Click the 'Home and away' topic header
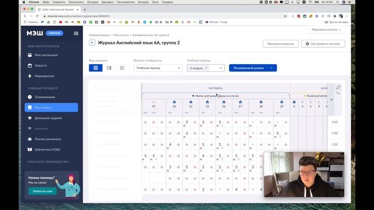Screen dimensions: 374x210 [216, 96]
